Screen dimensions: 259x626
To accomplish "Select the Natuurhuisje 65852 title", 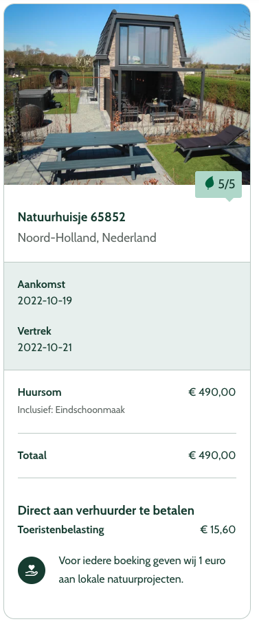I will 71,217.
